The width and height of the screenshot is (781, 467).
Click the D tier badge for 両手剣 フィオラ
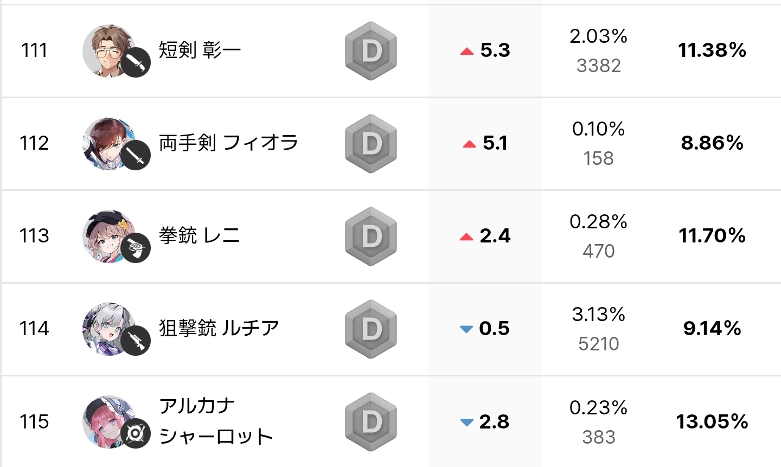[371, 144]
